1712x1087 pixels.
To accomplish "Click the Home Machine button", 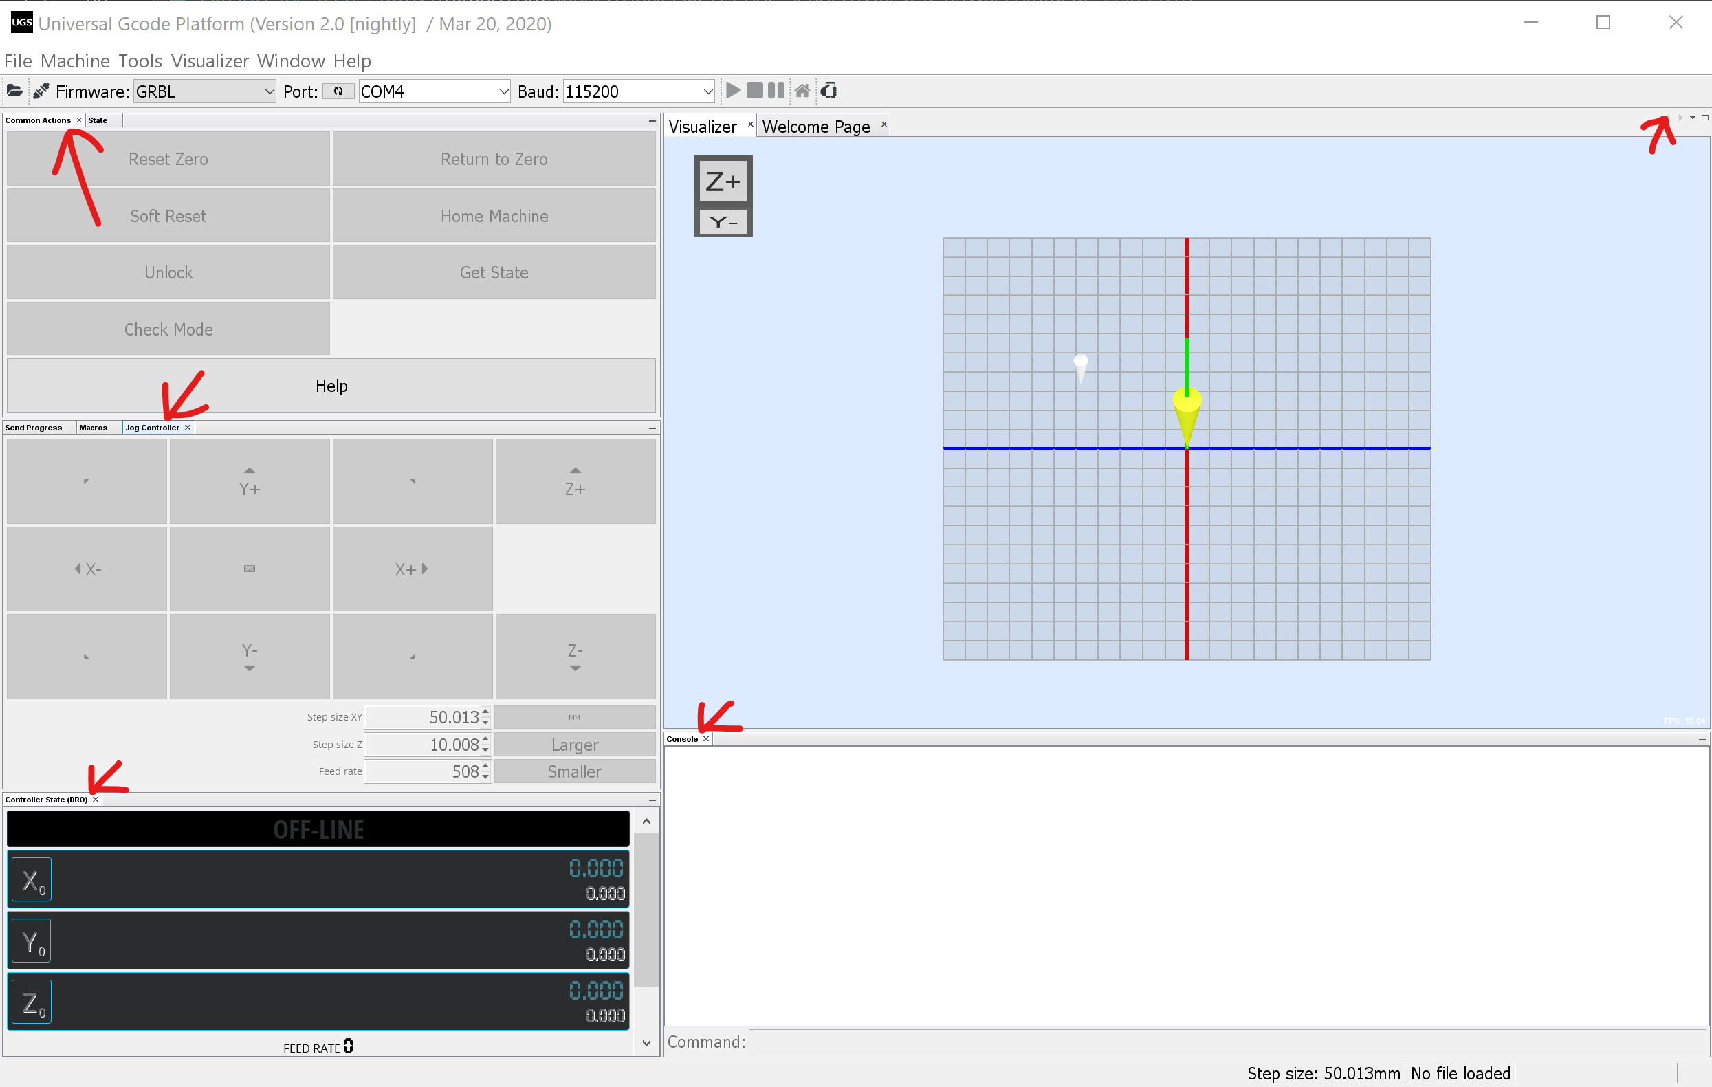I will click(494, 215).
